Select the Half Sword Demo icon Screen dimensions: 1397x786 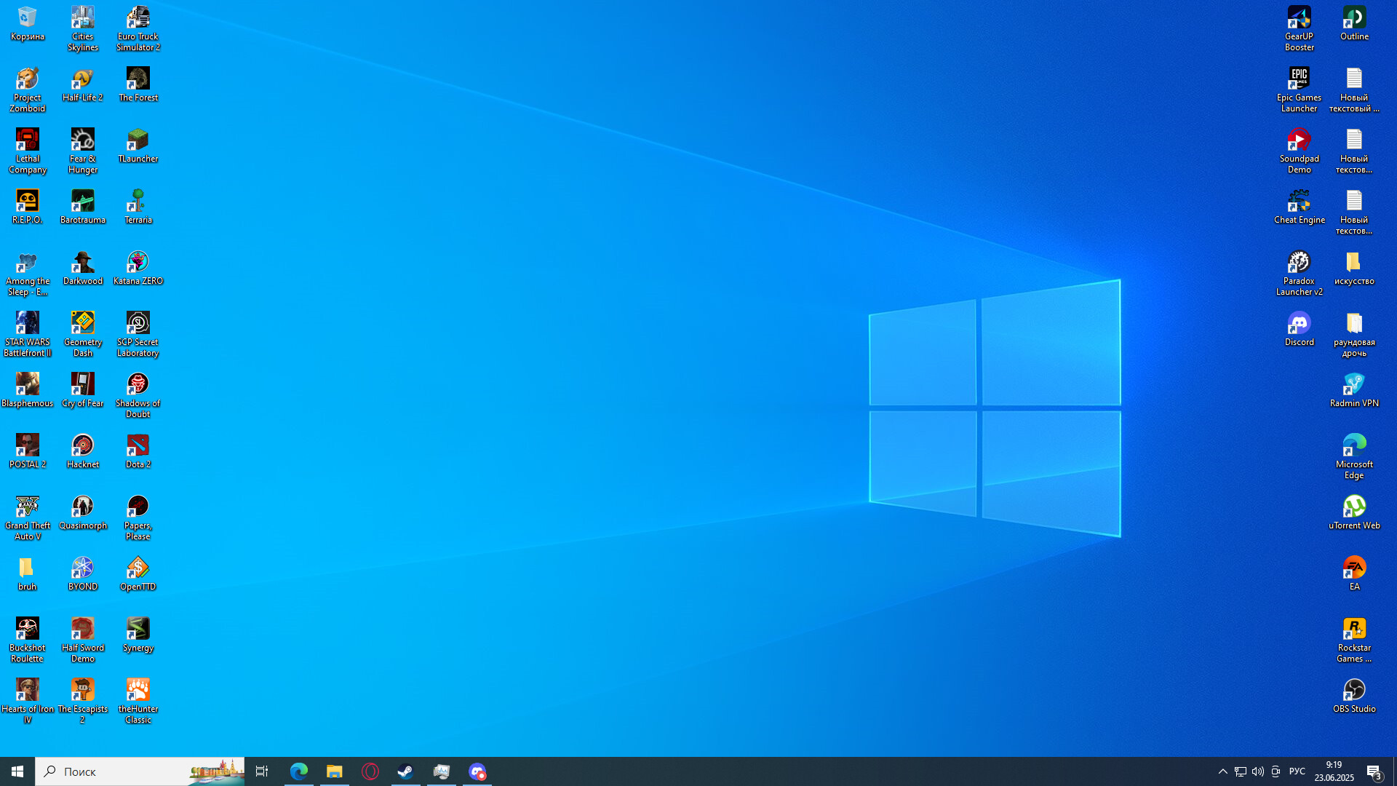click(83, 640)
